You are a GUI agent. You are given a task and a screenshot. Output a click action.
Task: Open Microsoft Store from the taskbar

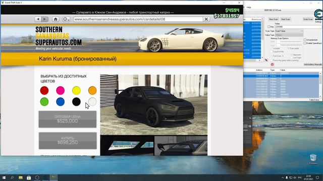[x=29, y=177]
